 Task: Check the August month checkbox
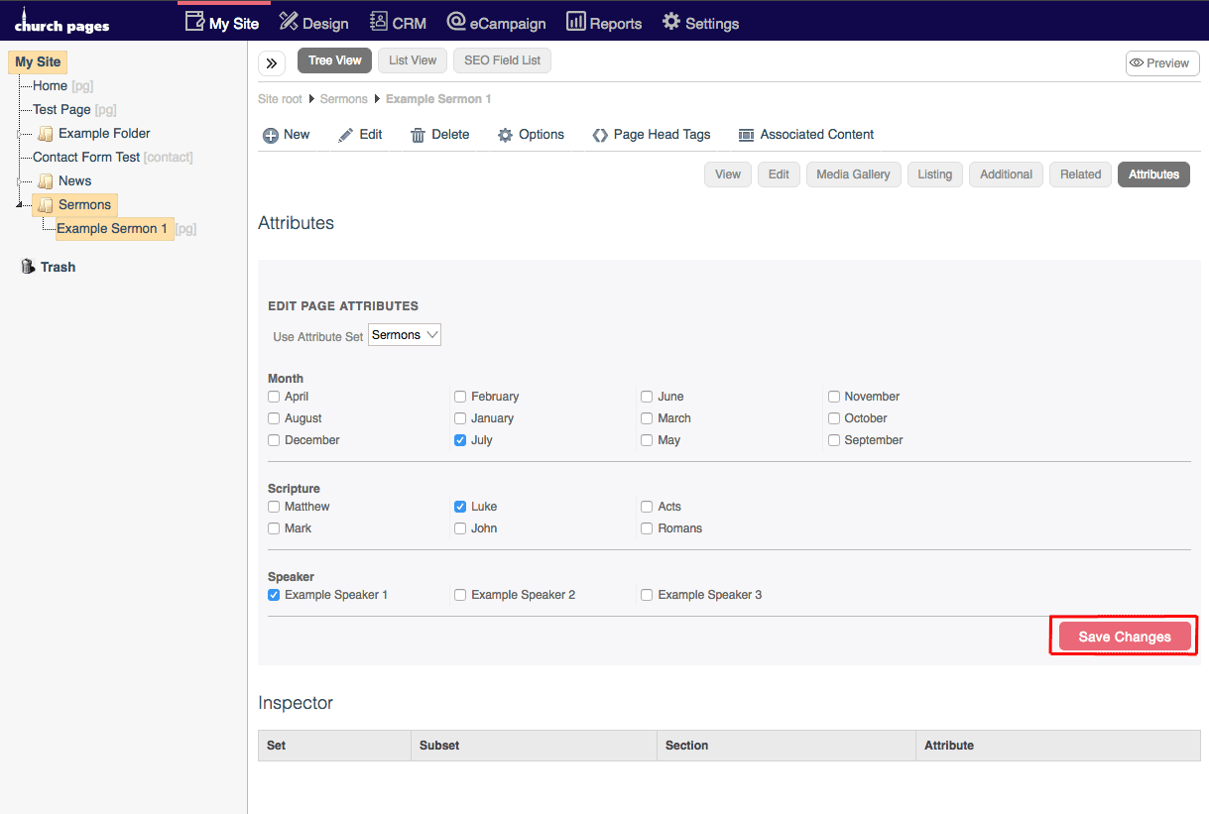pos(274,418)
